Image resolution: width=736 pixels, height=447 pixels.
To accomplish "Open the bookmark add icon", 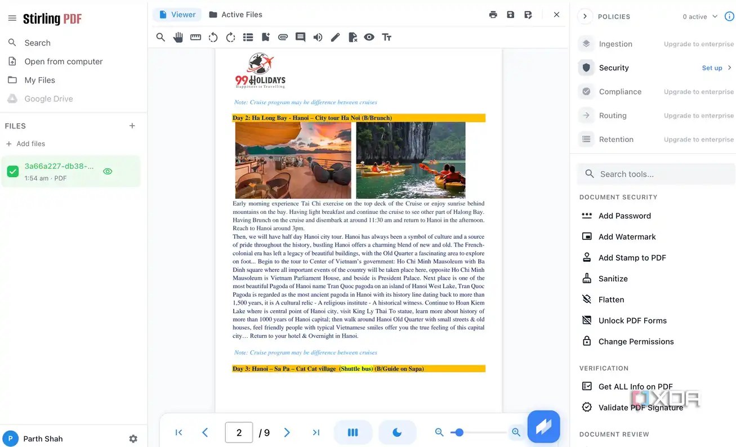I will (x=265, y=37).
